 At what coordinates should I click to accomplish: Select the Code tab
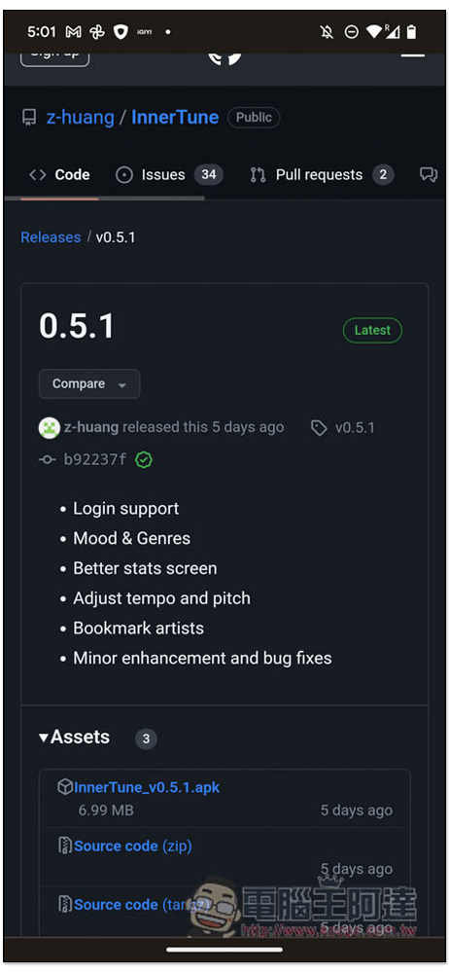59,175
